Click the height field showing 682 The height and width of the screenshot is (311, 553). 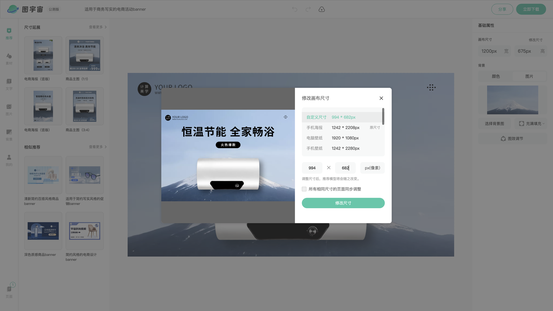coord(345,168)
